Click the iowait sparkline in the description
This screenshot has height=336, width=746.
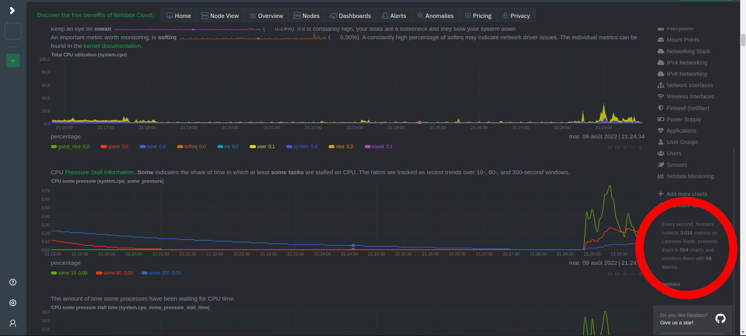pos(188,29)
